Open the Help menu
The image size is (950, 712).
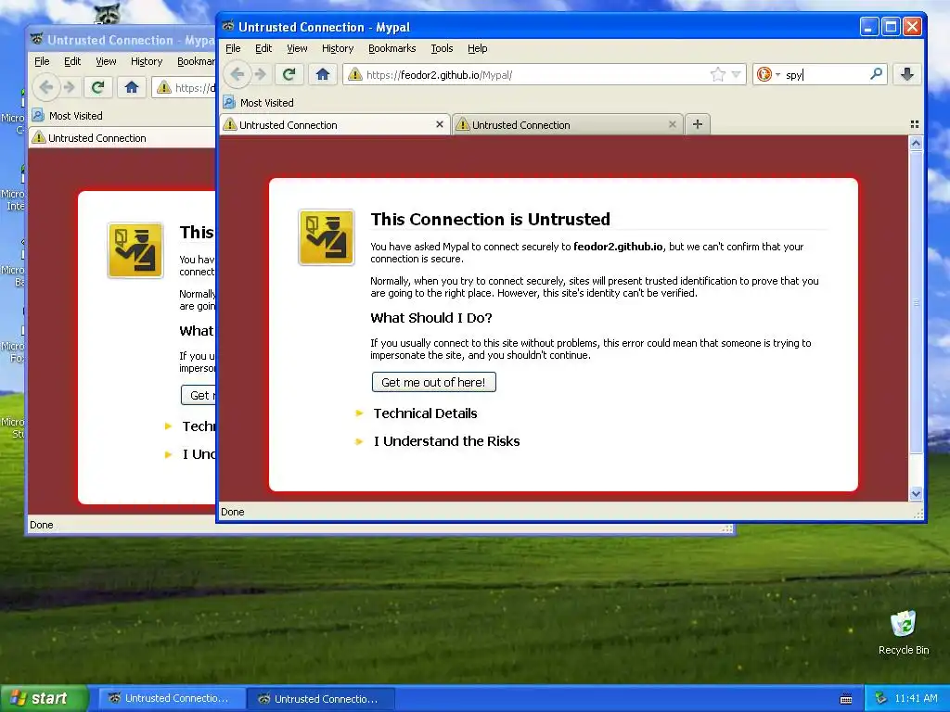(478, 48)
